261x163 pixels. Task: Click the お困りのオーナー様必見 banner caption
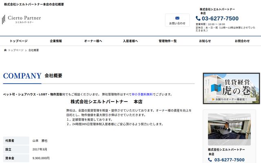point(230,99)
